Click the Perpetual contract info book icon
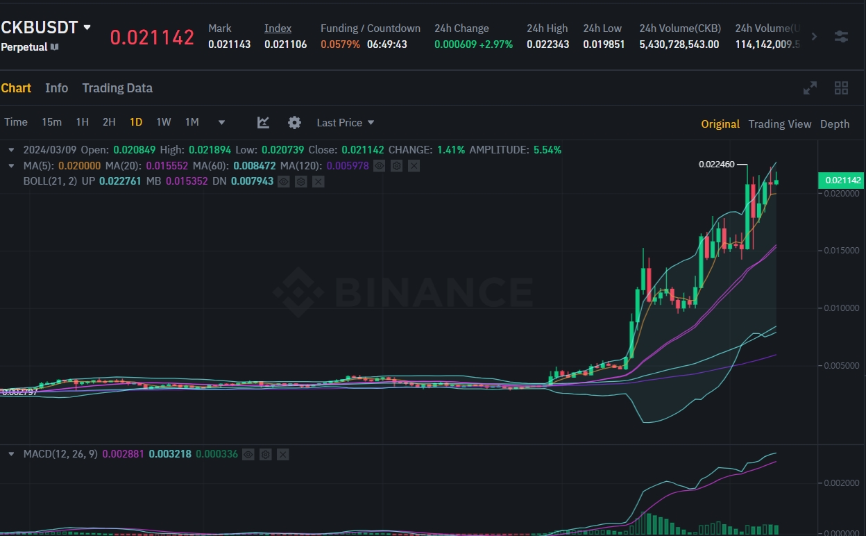 [x=55, y=47]
